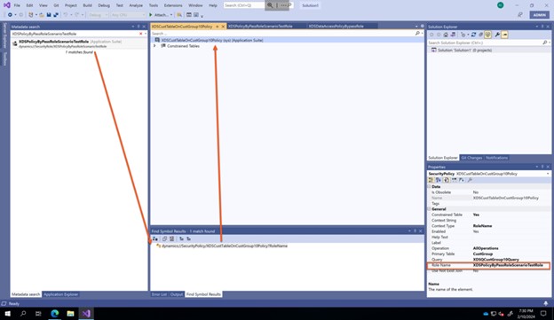The width and height of the screenshot is (554, 320).
Task: Open the Extensions menu
Action: point(173,5)
